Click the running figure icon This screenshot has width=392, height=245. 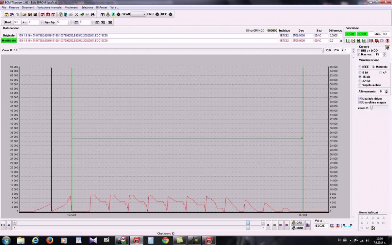(113, 14)
